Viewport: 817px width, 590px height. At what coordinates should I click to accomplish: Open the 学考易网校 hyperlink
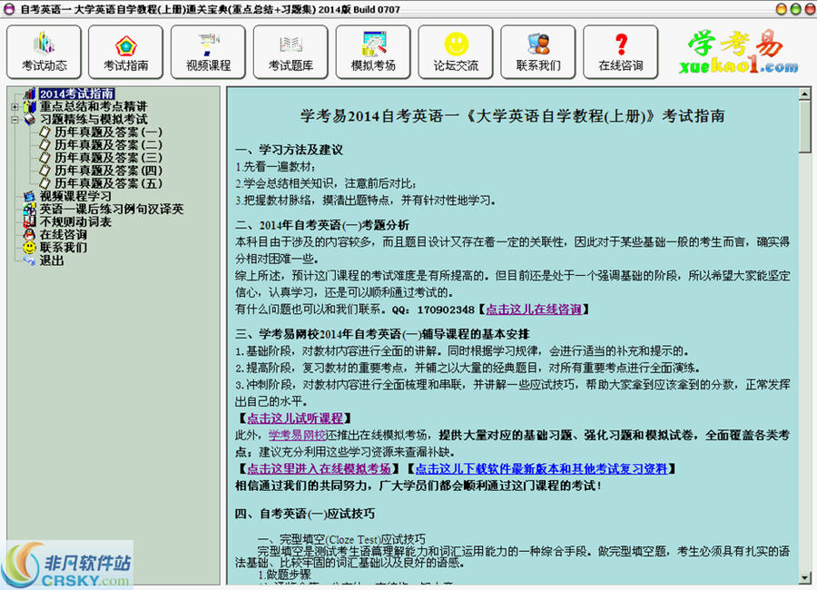297,435
